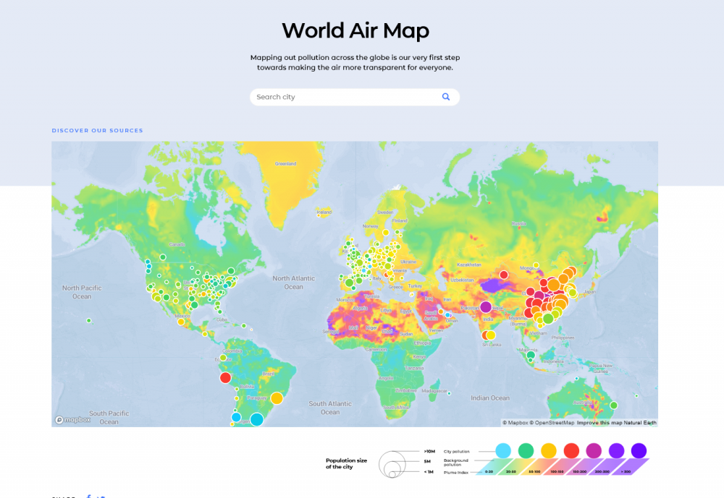This screenshot has width=724, height=498.
Task: Select the green city marker in Malaysia
Action: 531,354
